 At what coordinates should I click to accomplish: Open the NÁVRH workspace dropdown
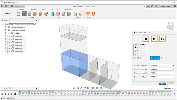click(8, 14)
